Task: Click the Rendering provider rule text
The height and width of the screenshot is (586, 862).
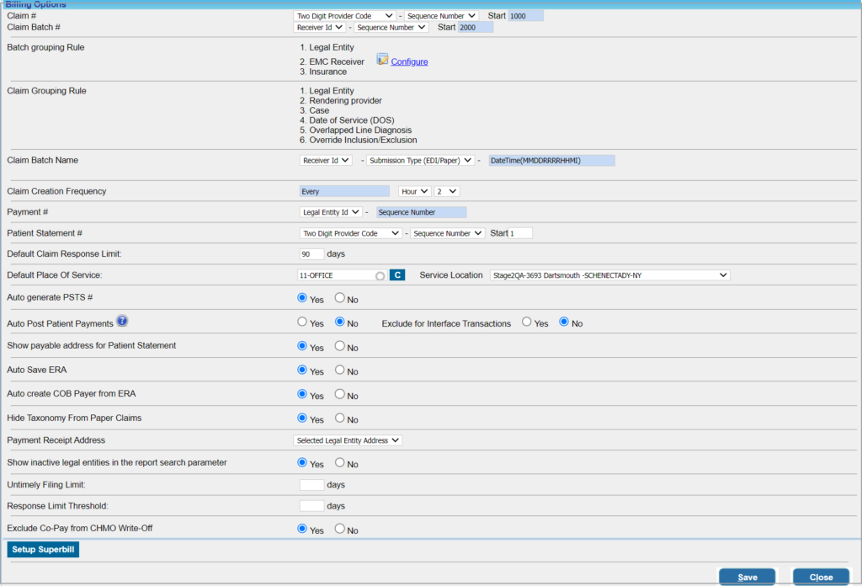Action: 345,100
